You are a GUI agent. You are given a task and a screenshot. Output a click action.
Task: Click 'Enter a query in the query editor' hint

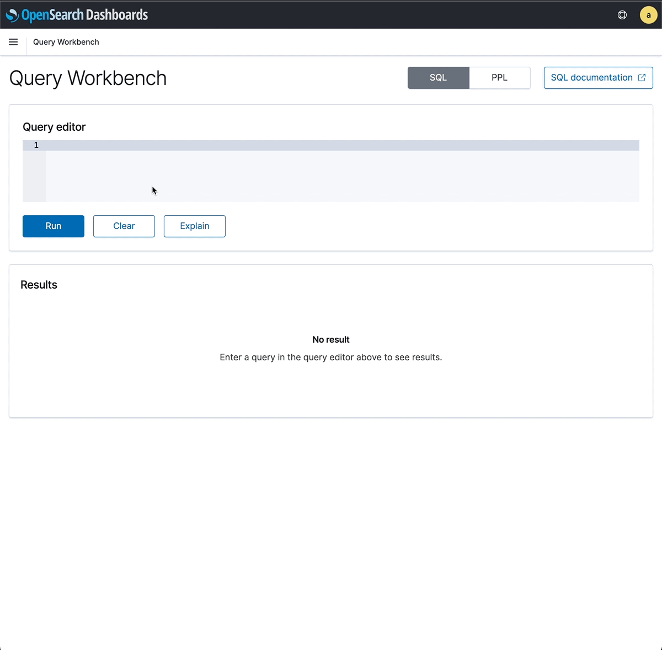[331, 357]
